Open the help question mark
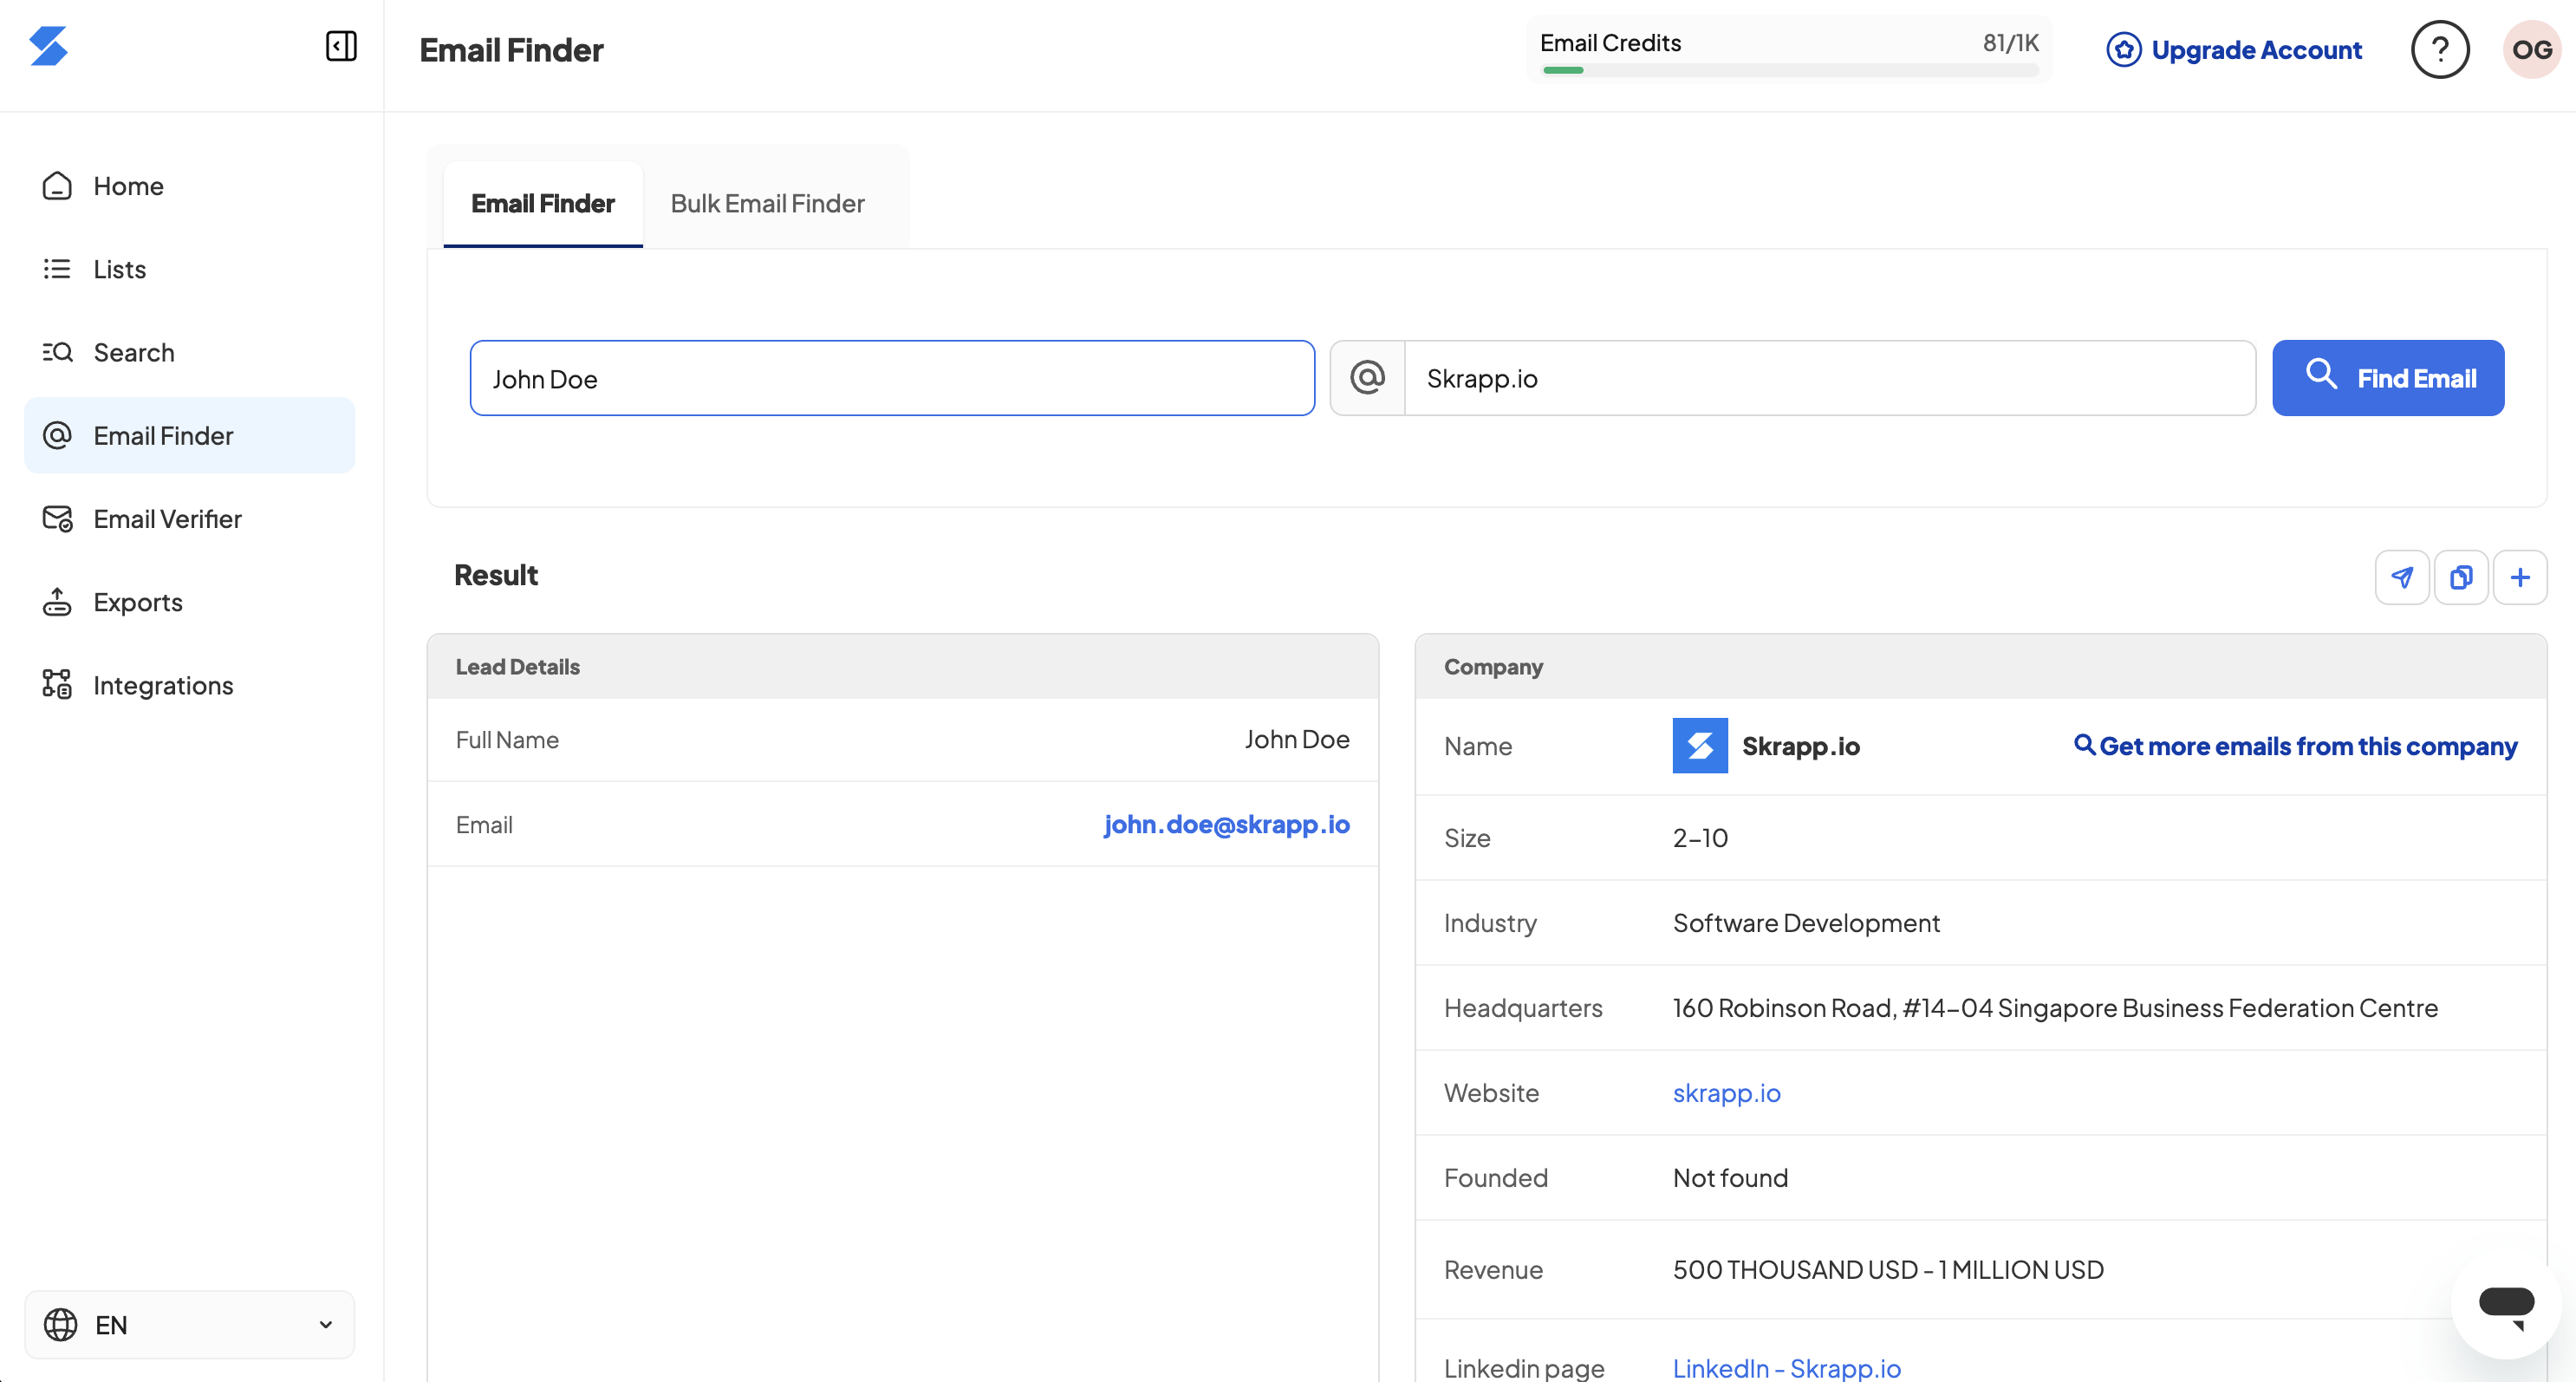 2440,49
